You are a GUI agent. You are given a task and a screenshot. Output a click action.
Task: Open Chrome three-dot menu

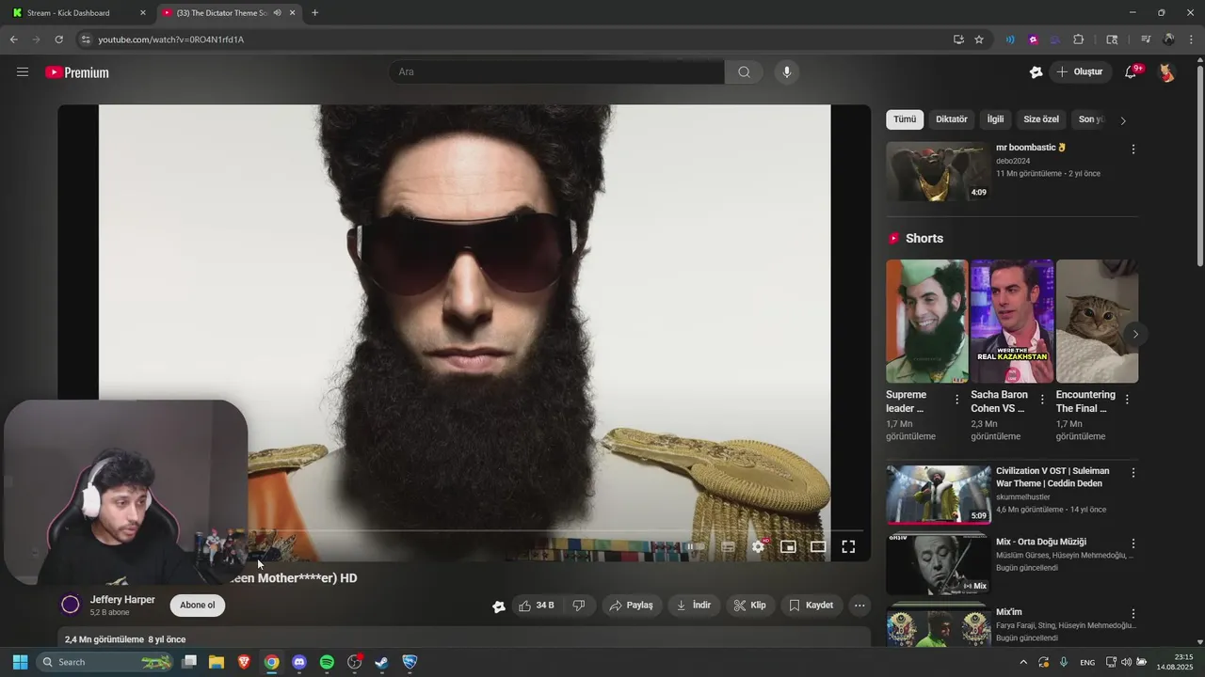1191,39
